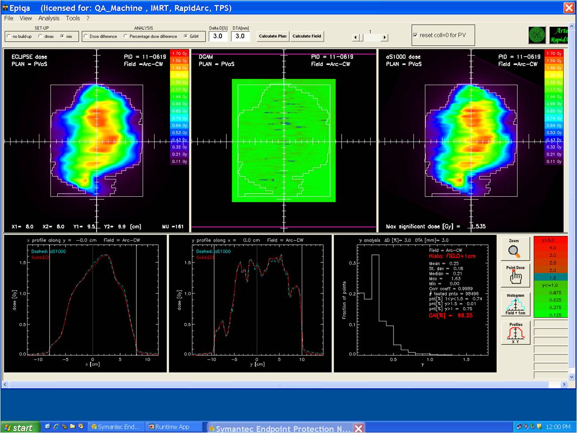
Task: Open the File menu
Action: click(9, 18)
